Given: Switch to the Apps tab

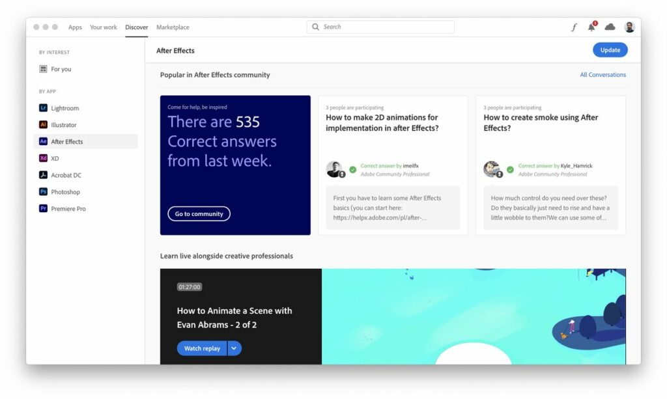Looking at the screenshot, I should click(75, 27).
